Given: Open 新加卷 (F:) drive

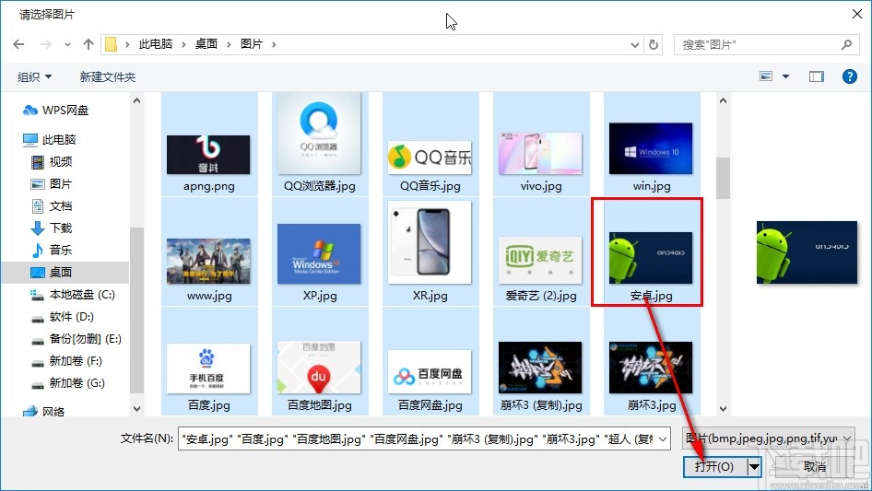Looking at the screenshot, I should coord(66,361).
